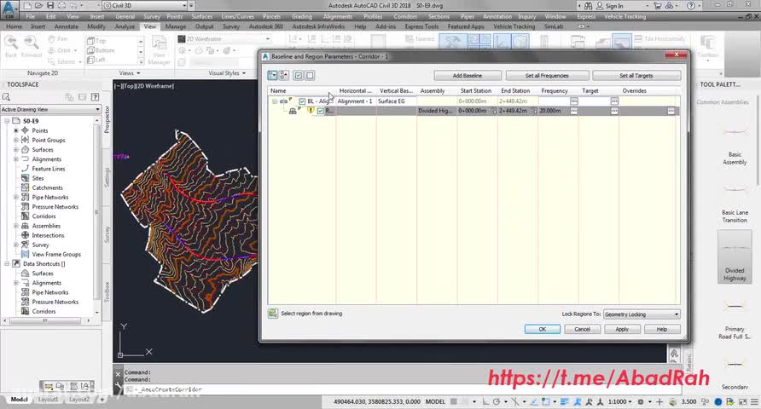
Task: Click the workspace switching gear in status bar
Action: [641, 401]
